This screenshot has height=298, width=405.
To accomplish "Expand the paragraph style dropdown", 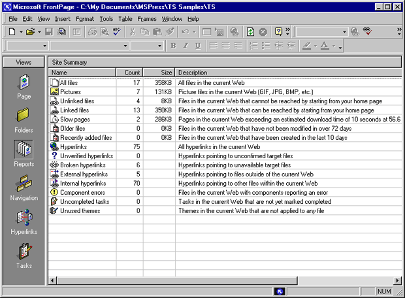I will [44, 46].
